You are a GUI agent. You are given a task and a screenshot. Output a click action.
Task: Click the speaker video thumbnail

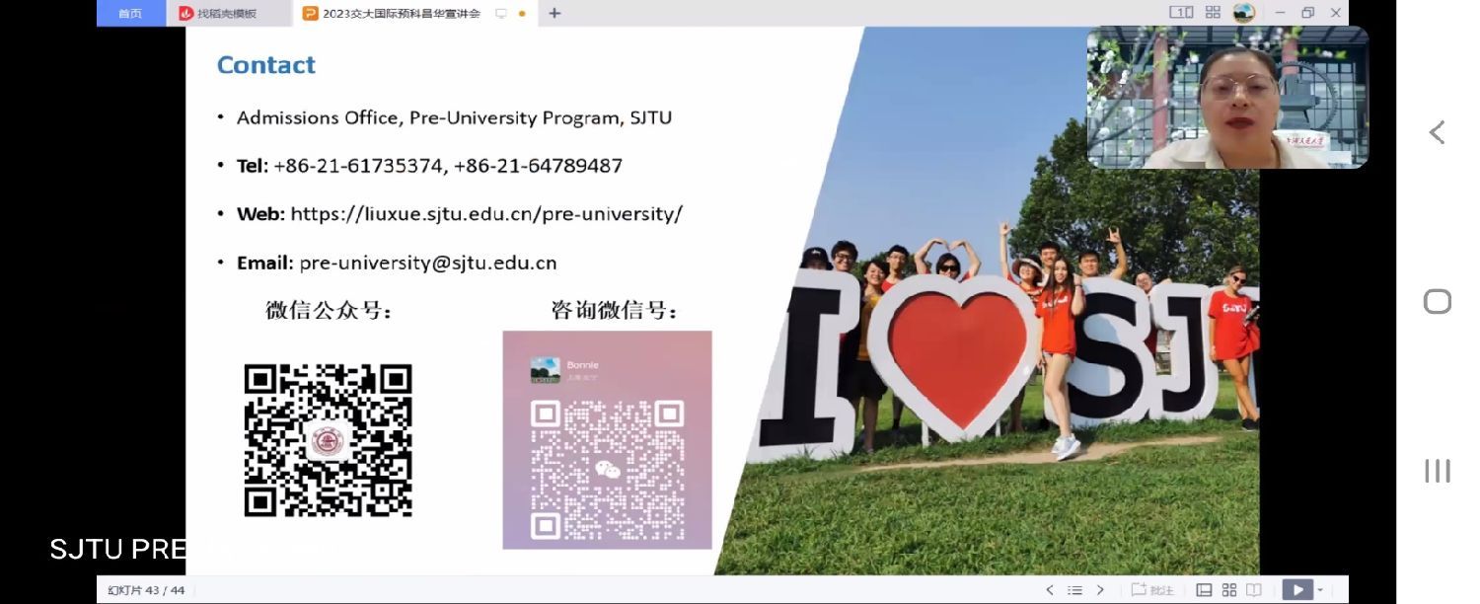1227,97
